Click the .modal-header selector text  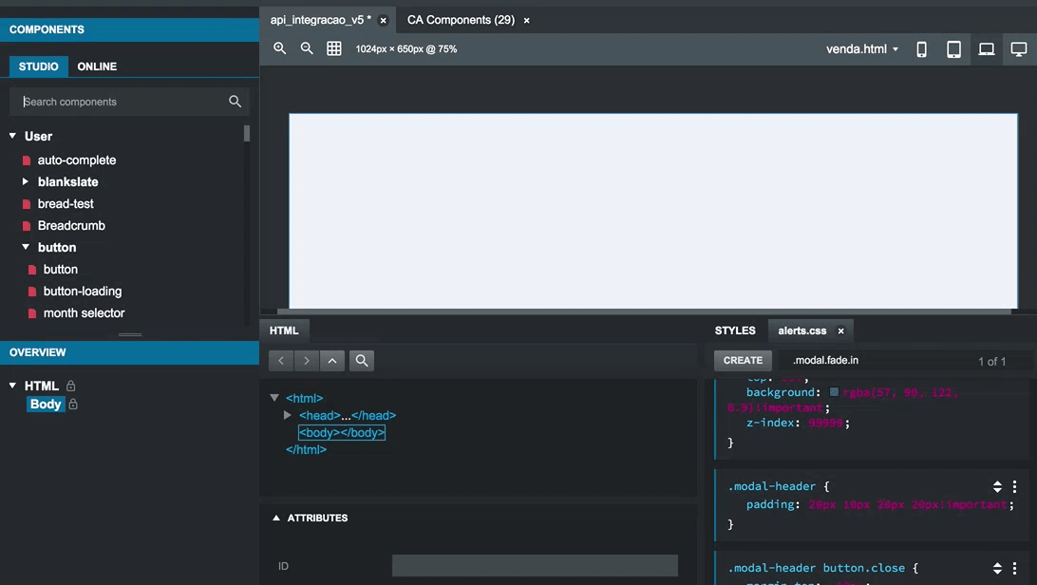[x=772, y=486]
